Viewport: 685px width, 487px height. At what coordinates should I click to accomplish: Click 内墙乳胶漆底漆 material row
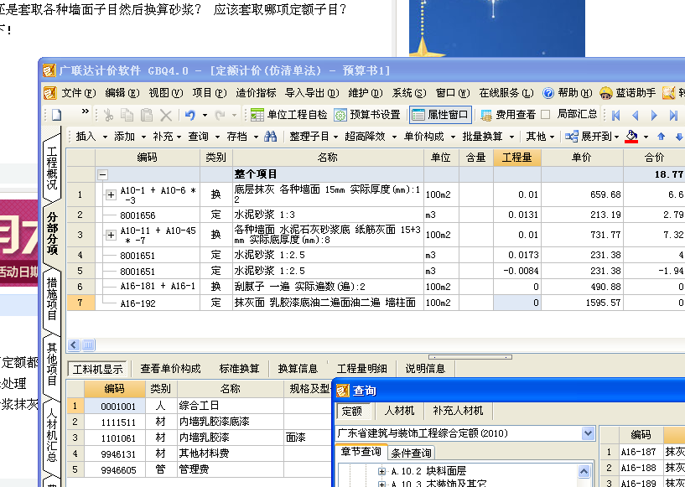(x=200, y=422)
